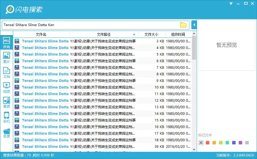Click file path in the 12 KB row
Screen dimensions: 257x159
pos(103,100)
